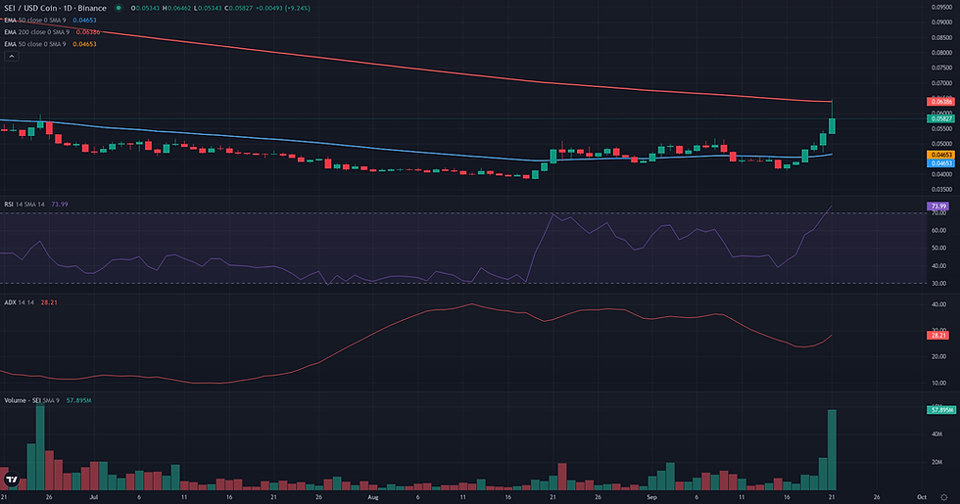Click the 0.06386 value in EMA 200 legend

(x=88, y=31)
